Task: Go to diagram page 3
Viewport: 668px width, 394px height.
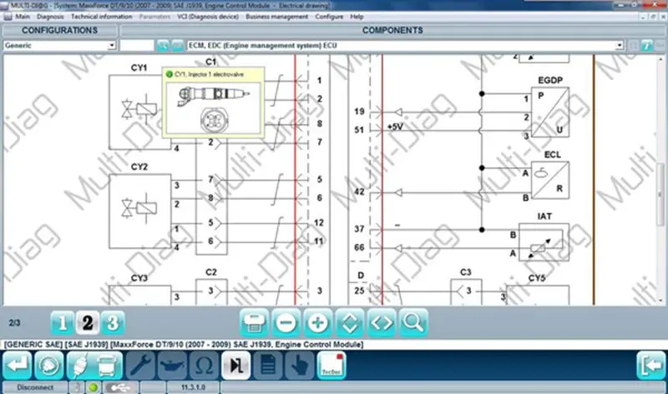Action: (113, 323)
